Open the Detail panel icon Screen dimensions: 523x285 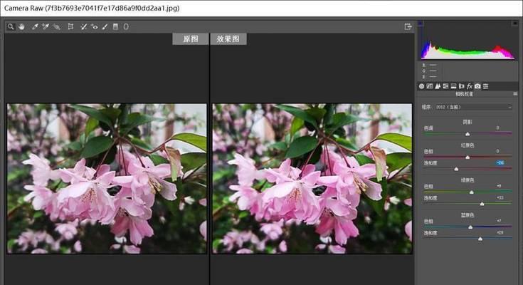coord(438,86)
